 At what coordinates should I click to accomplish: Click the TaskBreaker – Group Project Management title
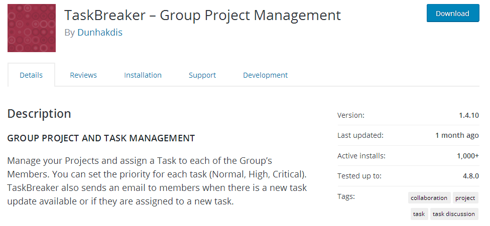[x=202, y=15]
